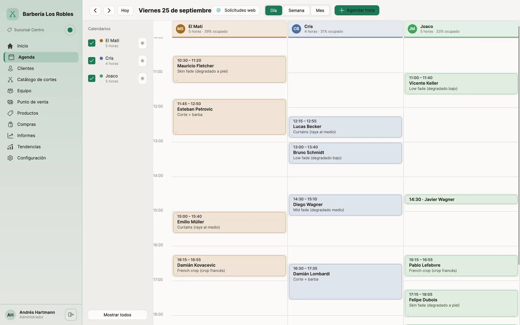Image resolution: width=520 pixels, height=325 pixels.
Task: Click the logout icon next to Andrés Hartmann
Action: (71, 315)
